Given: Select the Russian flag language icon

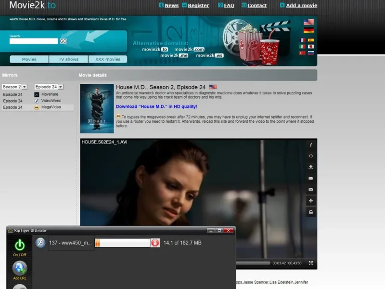Looking at the screenshot, I should point(311,53).
